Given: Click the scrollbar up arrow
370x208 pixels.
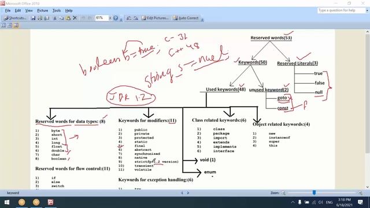Looking at the screenshot, I should [x=368, y=32].
